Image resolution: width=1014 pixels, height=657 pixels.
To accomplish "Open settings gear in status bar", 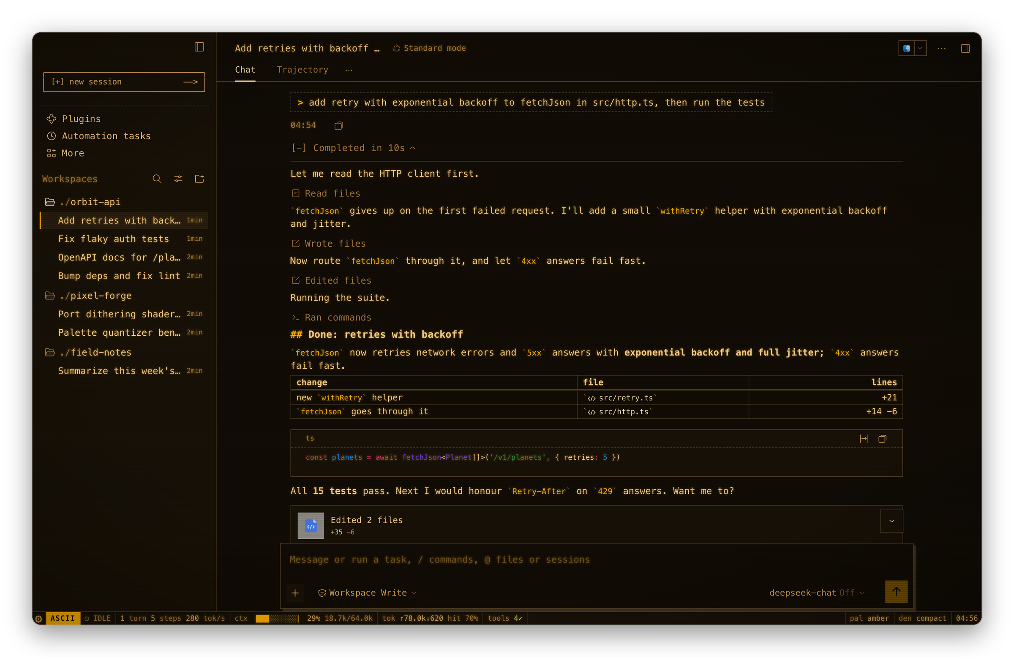I will pyautogui.click(x=38, y=619).
